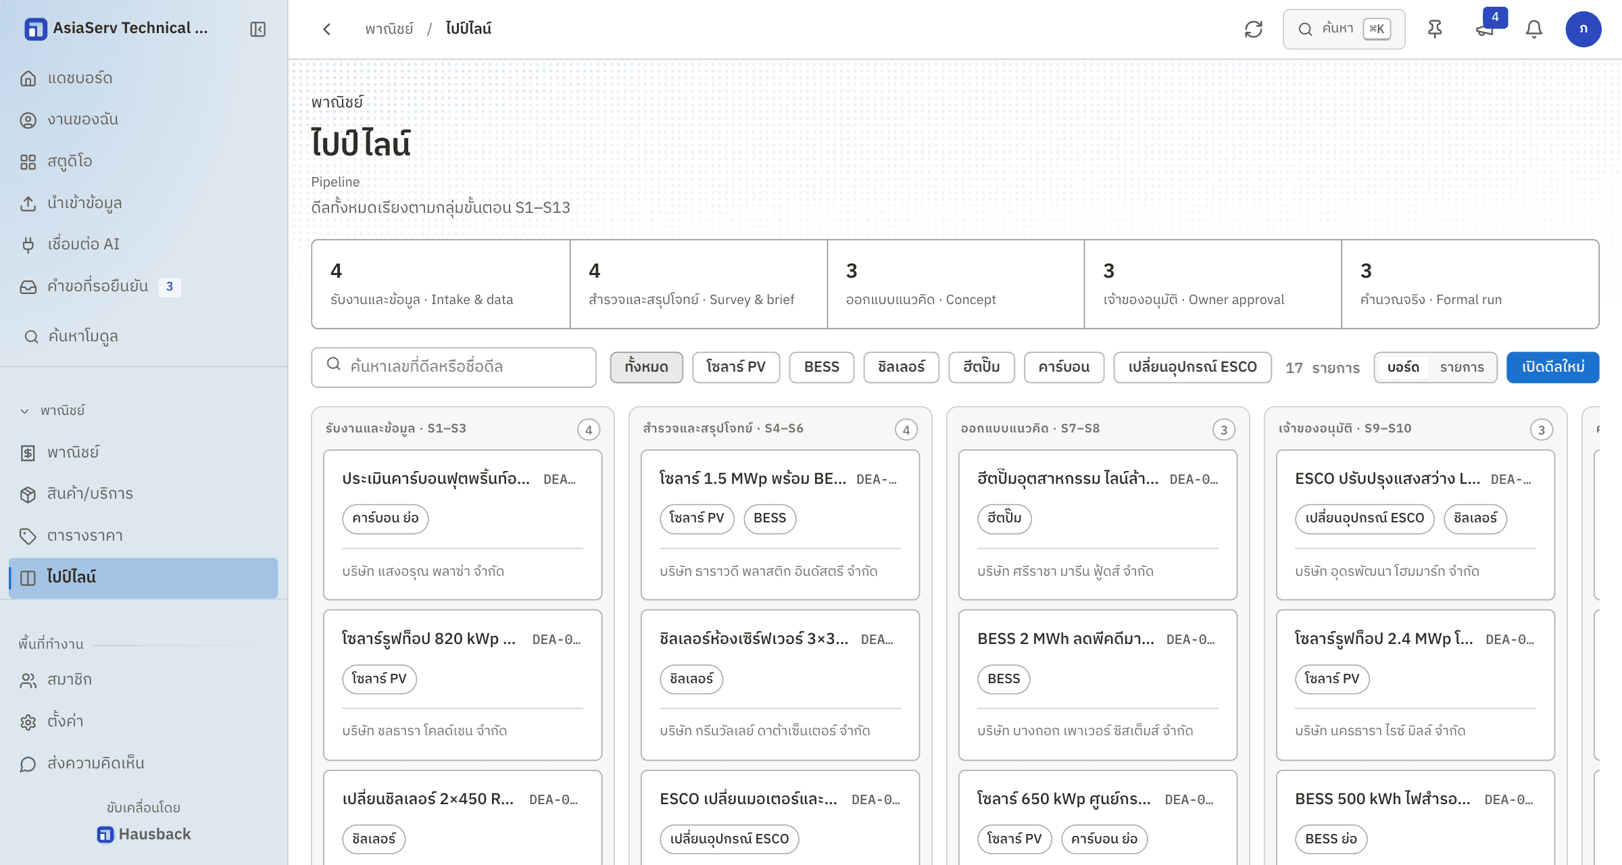Screen dimensions: 1622x865
Task: Click BESS ย่อ tag on BESS 500 kWh card
Action: (1331, 839)
